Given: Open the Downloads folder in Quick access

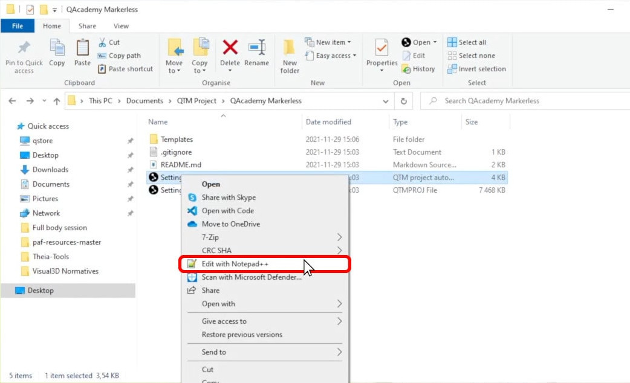Looking at the screenshot, I should (50, 170).
